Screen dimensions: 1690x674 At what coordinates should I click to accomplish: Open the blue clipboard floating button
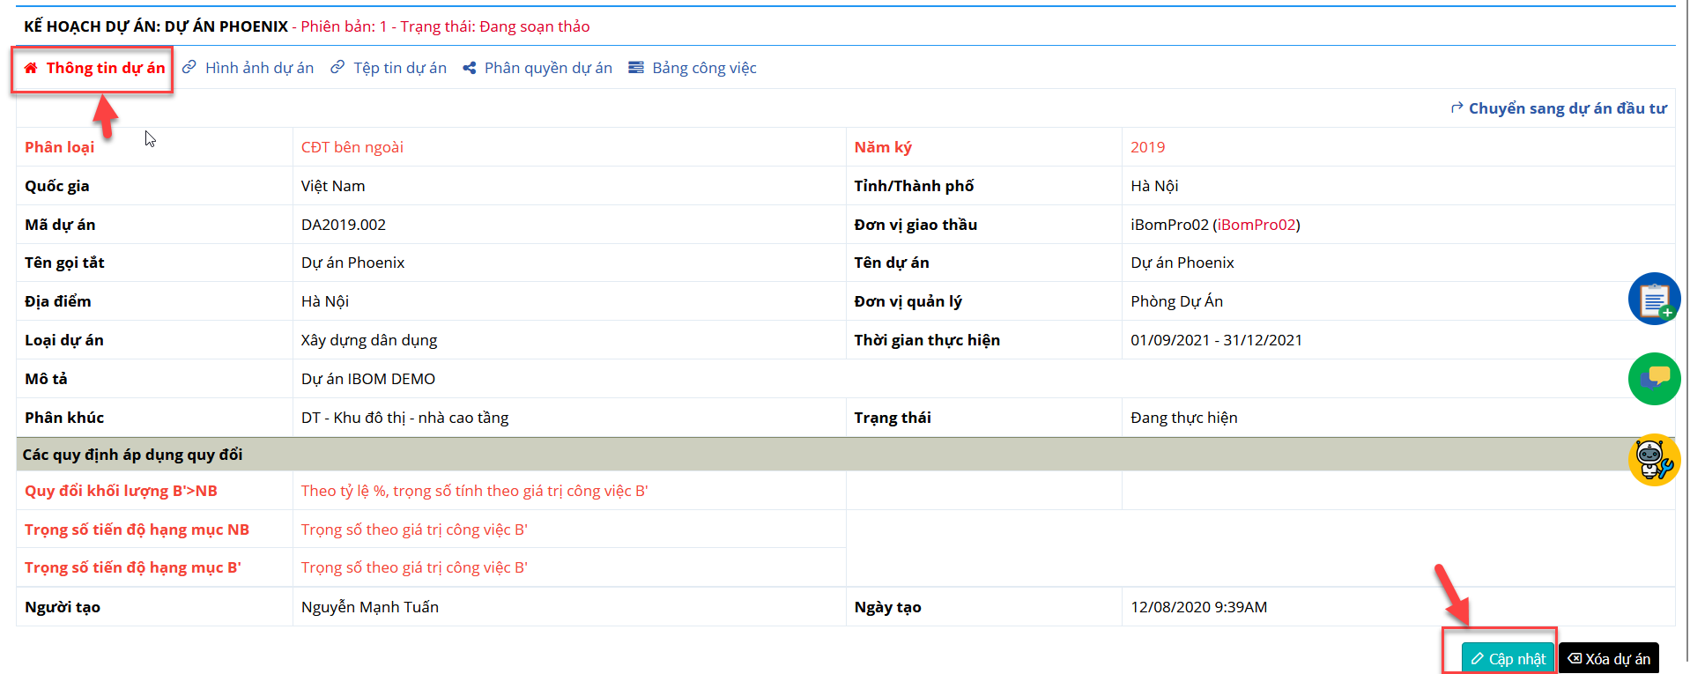(x=1654, y=299)
